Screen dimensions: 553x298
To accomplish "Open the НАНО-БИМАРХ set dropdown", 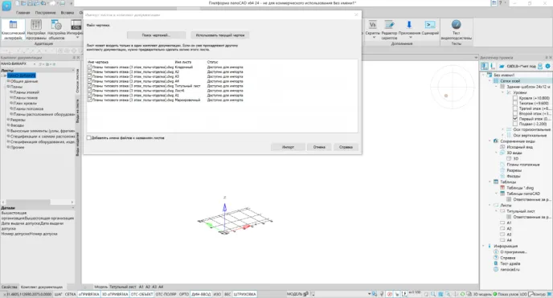I will [x=35, y=64].
